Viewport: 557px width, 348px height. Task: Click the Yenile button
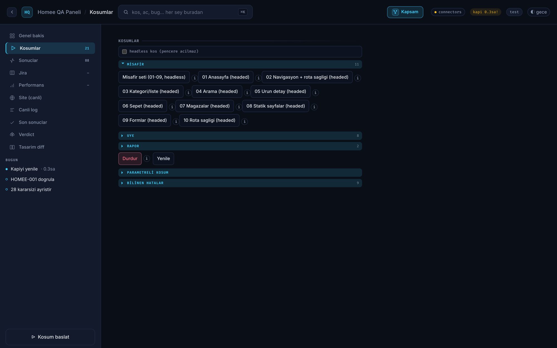tap(163, 159)
